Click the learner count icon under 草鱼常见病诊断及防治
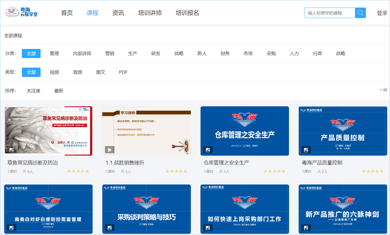Image resolution: width=390 pixels, height=235 pixels. pyautogui.click(x=24, y=172)
